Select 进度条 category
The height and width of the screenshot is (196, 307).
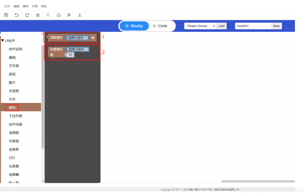click(x=14, y=149)
